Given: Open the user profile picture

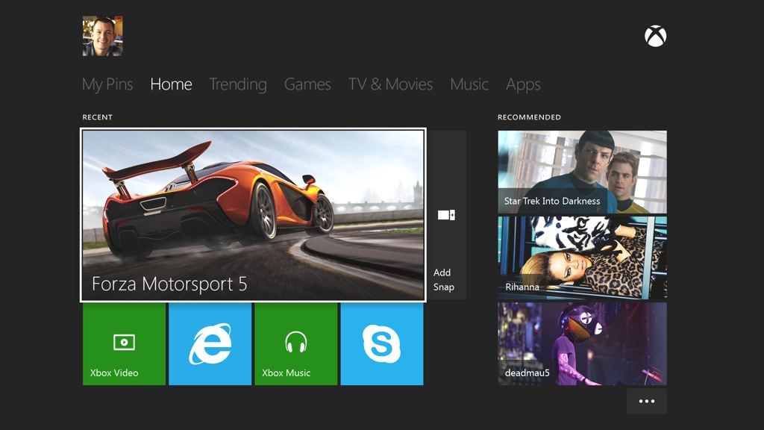Looking at the screenshot, I should (102, 37).
